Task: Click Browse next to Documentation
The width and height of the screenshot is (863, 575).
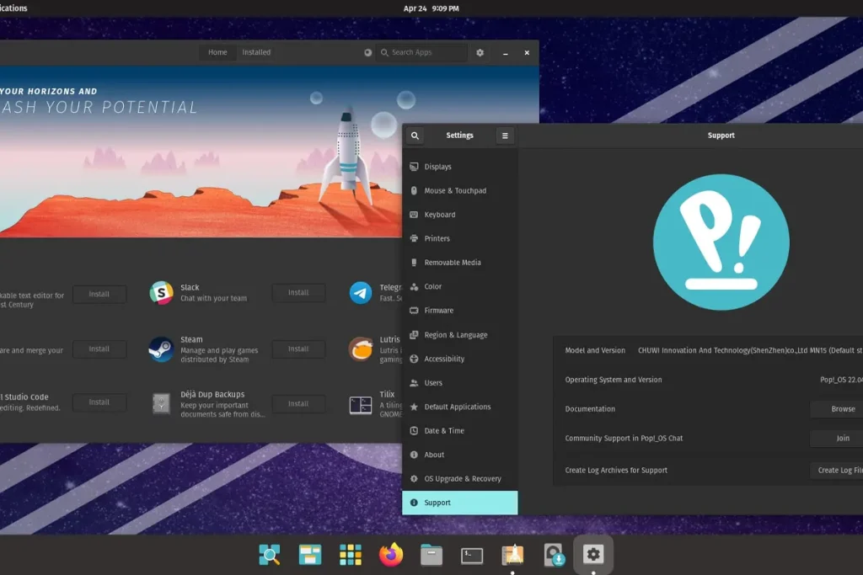Action: pos(842,409)
